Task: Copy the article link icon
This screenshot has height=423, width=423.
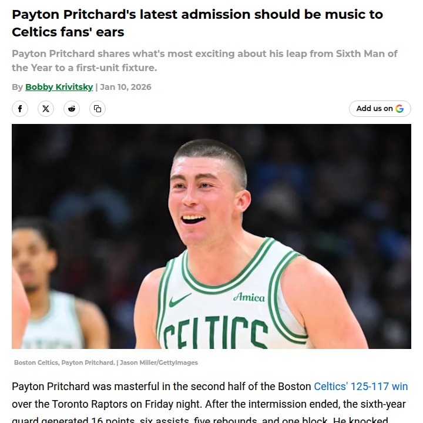Action: coord(98,109)
